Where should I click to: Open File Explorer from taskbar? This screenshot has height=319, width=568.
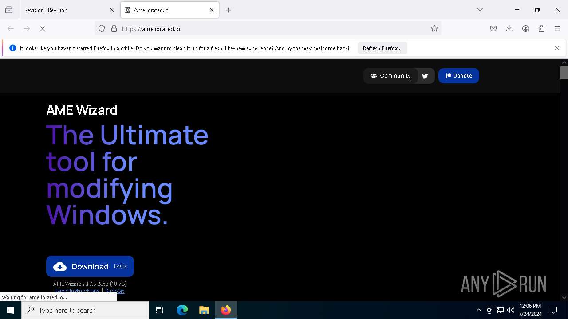point(204,310)
